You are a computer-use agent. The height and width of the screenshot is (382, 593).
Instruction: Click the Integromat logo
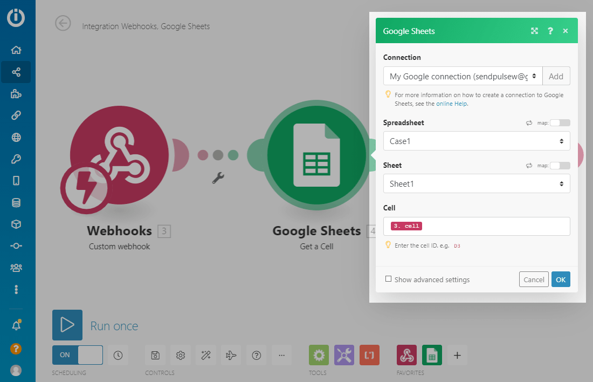(x=16, y=17)
